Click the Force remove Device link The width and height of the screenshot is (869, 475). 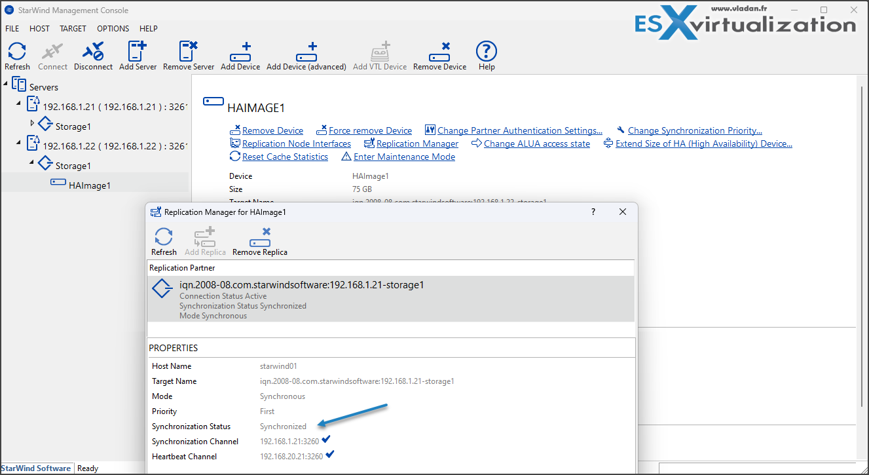(x=370, y=130)
